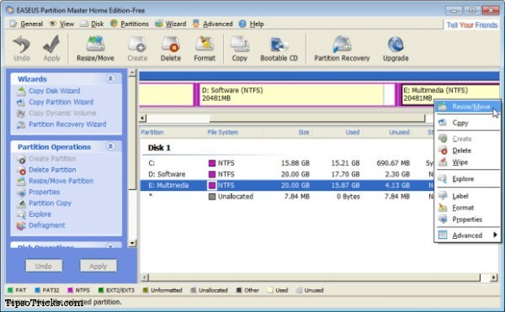
Task: Collapse the Partition Operations panel
Action: [110, 146]
